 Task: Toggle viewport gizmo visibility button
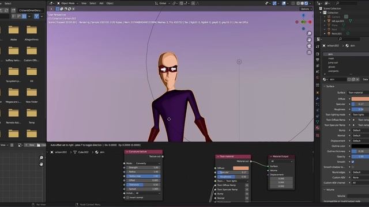click(274, 3)
